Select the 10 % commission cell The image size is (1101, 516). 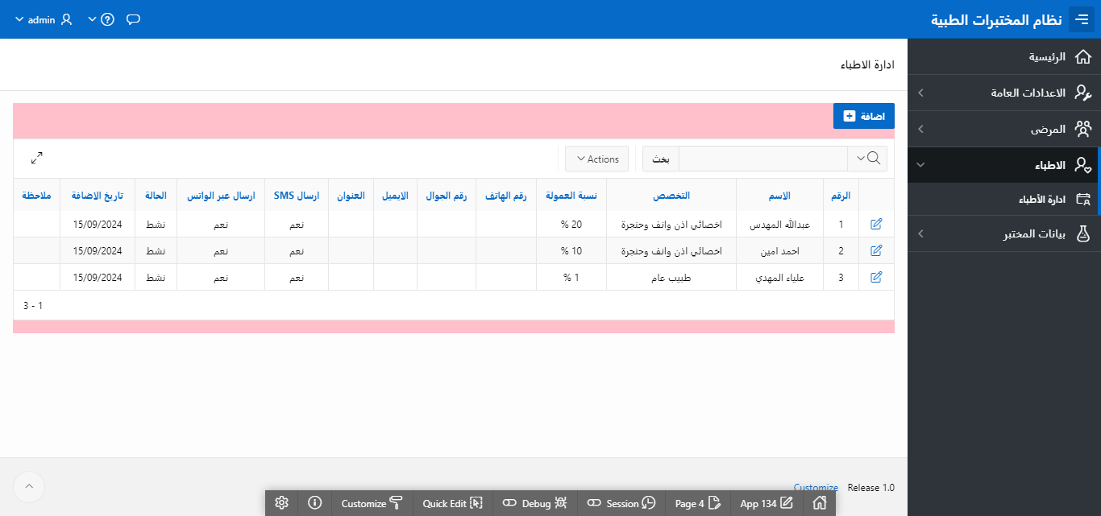(x=571, y=250)
